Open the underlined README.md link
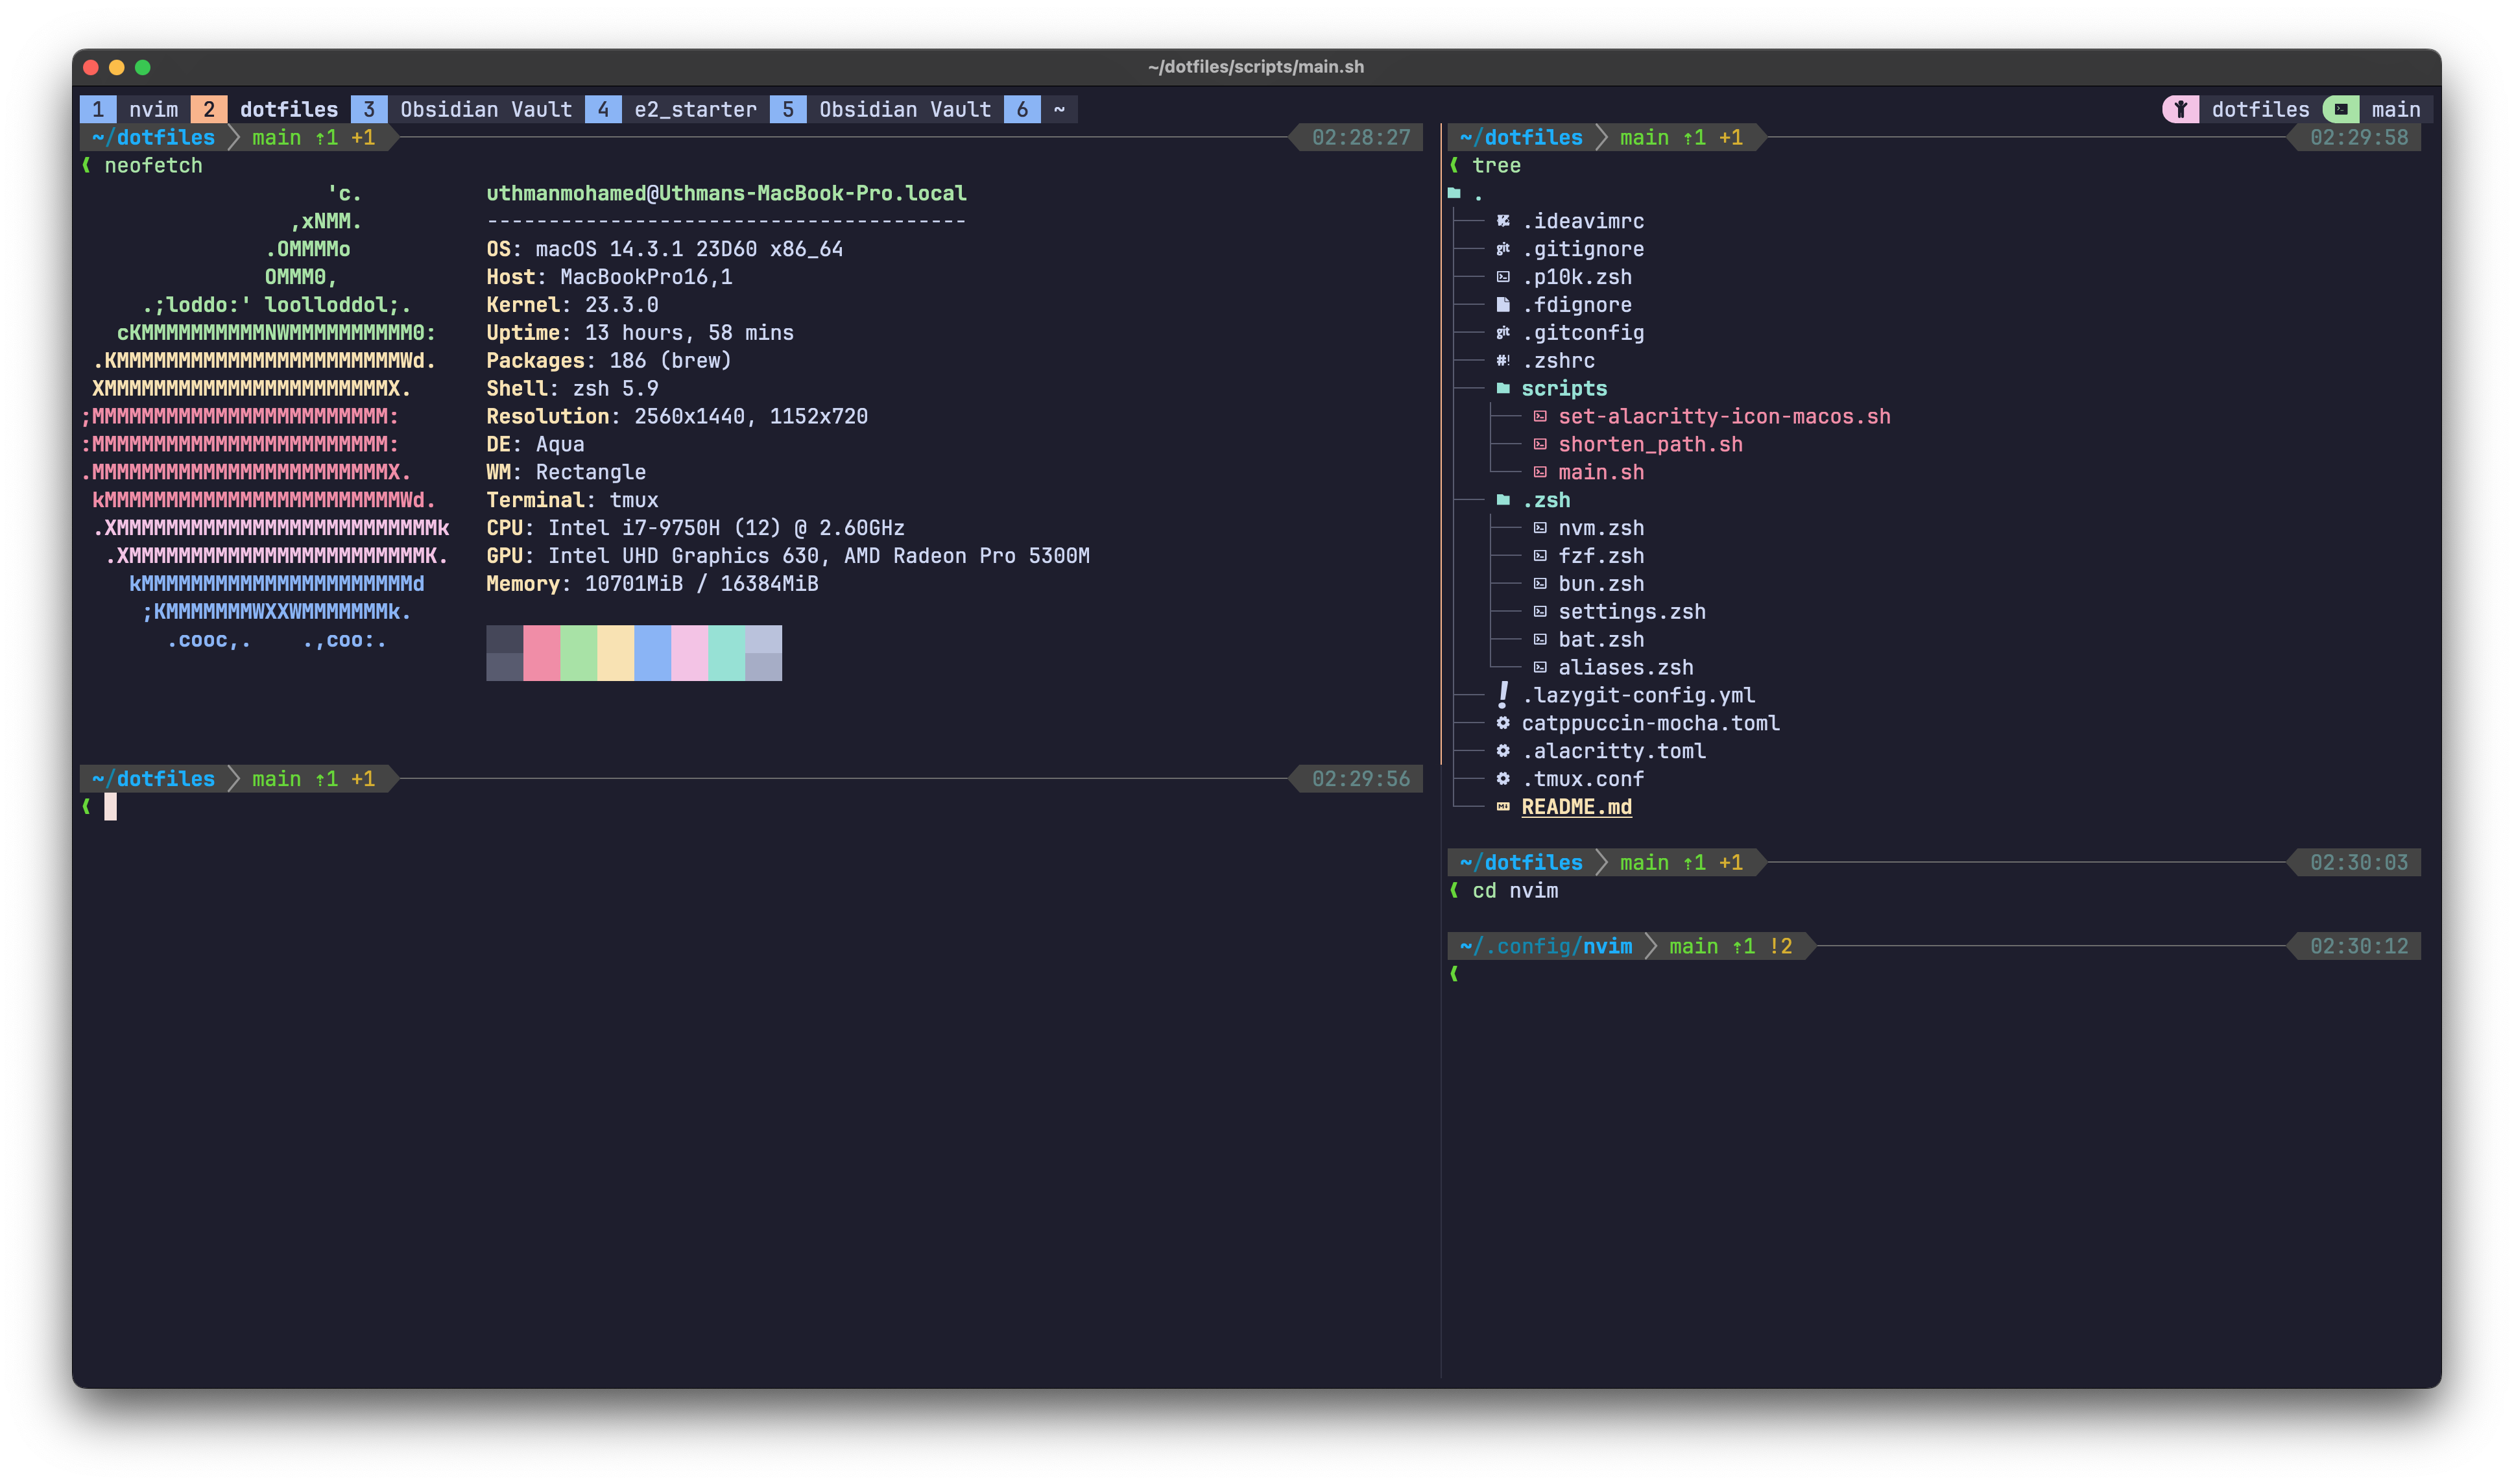This screenshot has height=1484, width=2514. point(1576,806)
